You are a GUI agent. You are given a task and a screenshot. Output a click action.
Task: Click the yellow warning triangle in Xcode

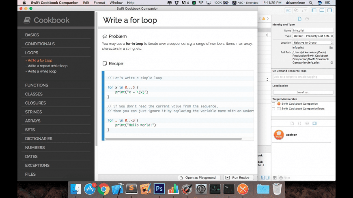pyautogui.click(x=264, y=19)
